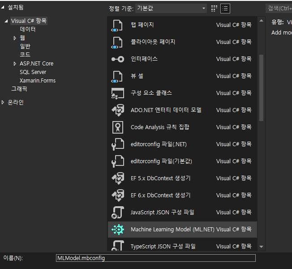The image size is (292, 269).
Task: Select the 일반 category
Action: 25,46
